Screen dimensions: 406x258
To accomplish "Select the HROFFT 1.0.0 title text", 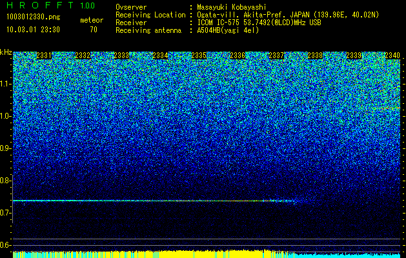I will click(50, 5).
